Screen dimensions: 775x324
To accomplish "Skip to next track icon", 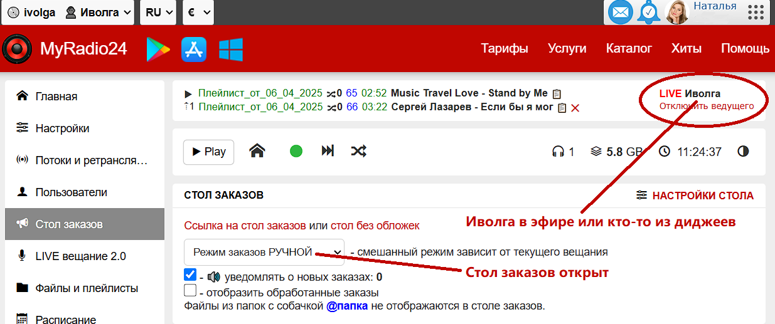I will point(328,151).
